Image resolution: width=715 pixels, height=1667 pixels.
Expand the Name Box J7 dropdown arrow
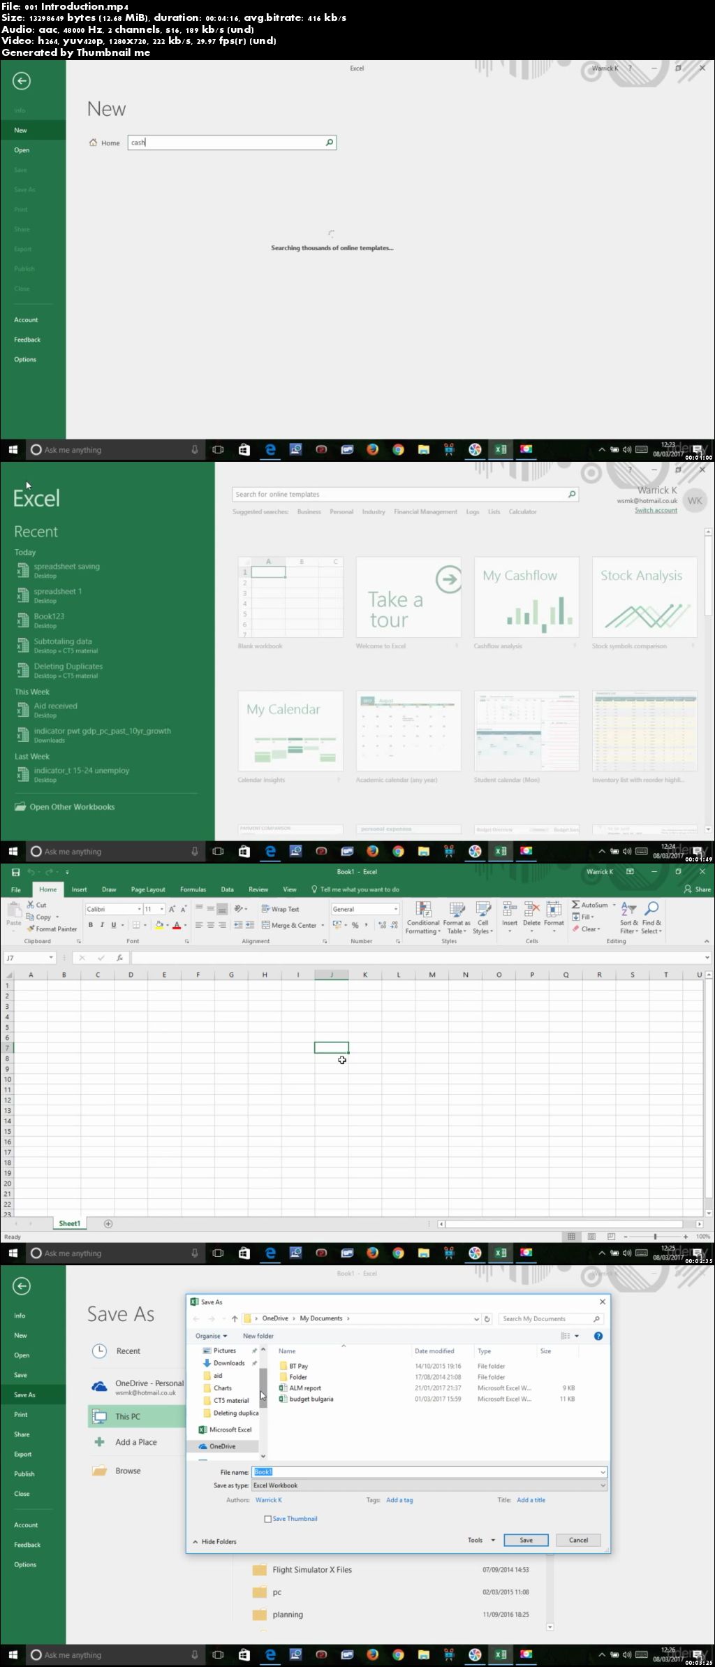point(51,958)
